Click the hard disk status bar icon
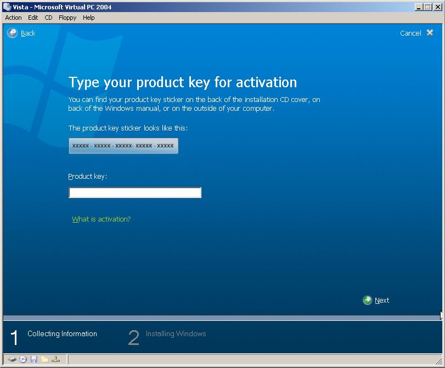This screenshot has width=445, height=368. [12, 359]
